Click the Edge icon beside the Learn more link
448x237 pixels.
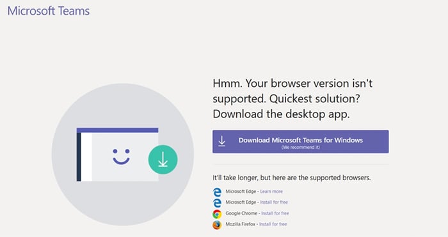(217, 192)
